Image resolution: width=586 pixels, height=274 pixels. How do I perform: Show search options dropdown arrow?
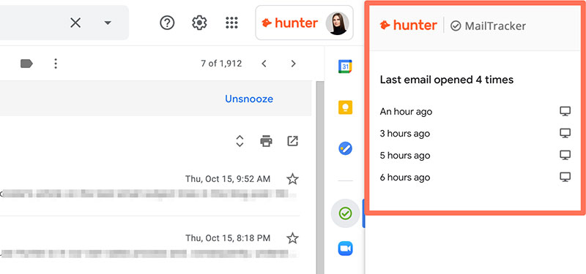tap(108, 23)
